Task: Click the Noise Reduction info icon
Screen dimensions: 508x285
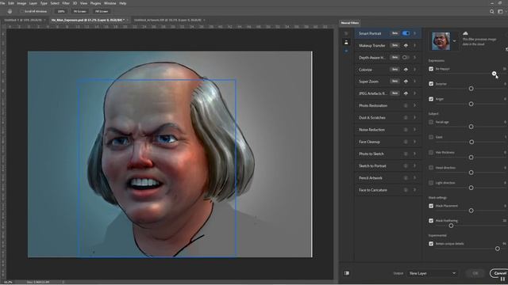Action: (406, 130)
